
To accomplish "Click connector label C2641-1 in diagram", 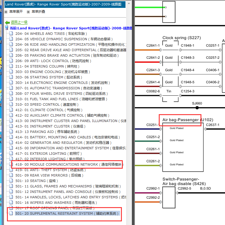I will click(153, 45).
